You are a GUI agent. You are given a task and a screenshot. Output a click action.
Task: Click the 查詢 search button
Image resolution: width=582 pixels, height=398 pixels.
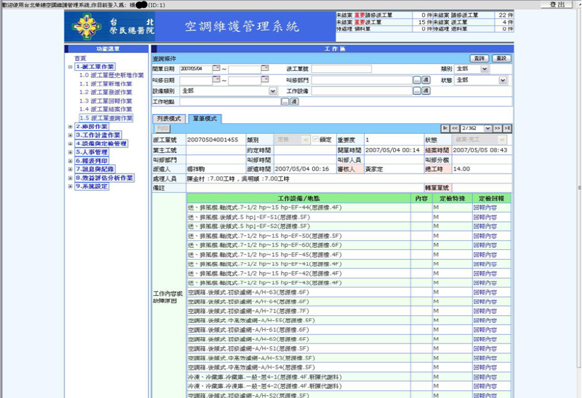point(479,58)
